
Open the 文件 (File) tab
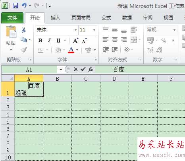tap(12, 18)
